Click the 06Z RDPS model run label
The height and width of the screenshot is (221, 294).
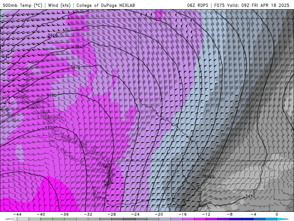[198, 5]
